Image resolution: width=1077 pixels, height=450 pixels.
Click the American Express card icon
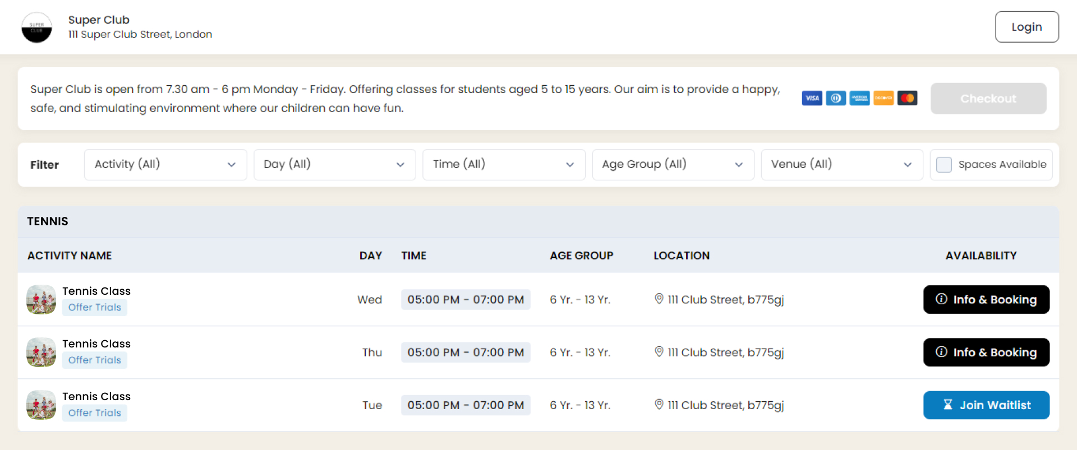click(x=859, y=98)
